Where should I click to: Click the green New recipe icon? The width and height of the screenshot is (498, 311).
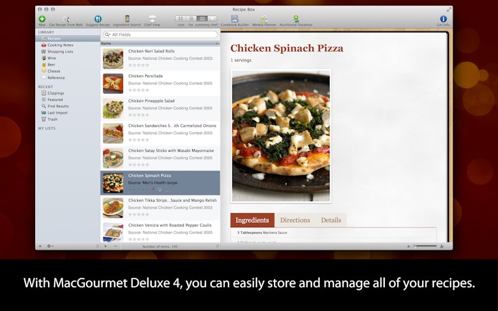tap(42, 19)
